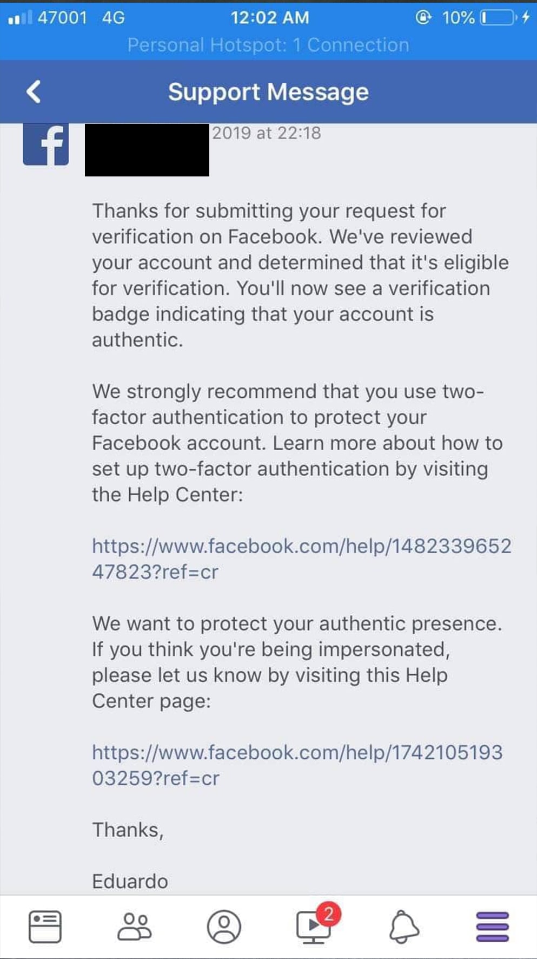Viewport: 537px width, 959px height.
Task: Tap the Eduardo signature text
Action: 130,881
